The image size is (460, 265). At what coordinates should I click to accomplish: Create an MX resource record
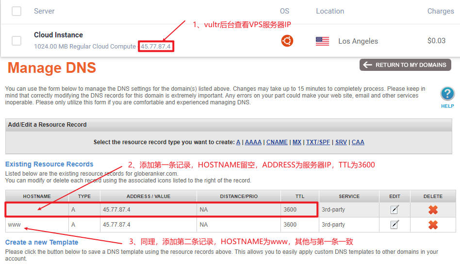click(x=297, y=142)
